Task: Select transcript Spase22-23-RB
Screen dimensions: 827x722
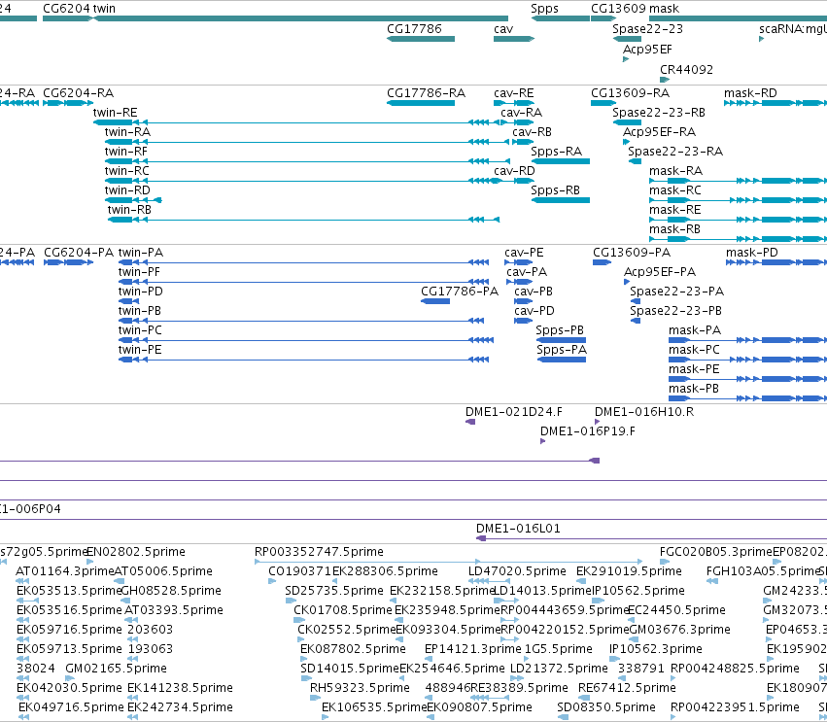Action: (x=659, y=113)
